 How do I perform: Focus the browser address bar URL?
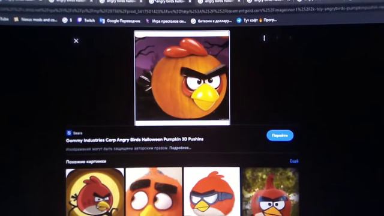pyautogui.click(x=192, y=11)
